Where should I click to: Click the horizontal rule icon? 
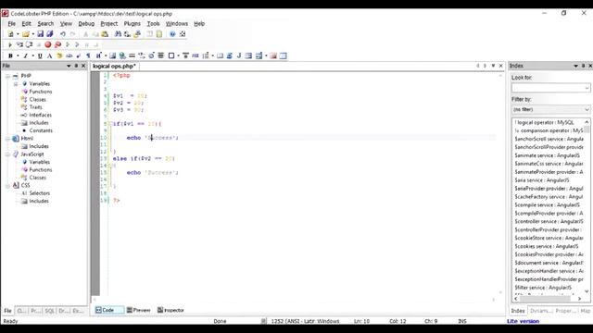[132, 55]
